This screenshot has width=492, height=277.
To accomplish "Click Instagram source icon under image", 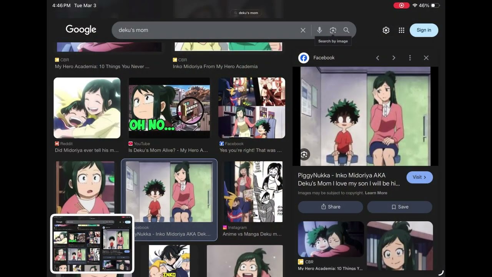I will tap(224, 227).
